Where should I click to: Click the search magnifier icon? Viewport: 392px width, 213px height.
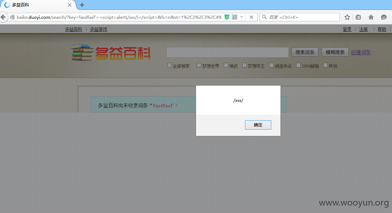[x=264, y=17]
